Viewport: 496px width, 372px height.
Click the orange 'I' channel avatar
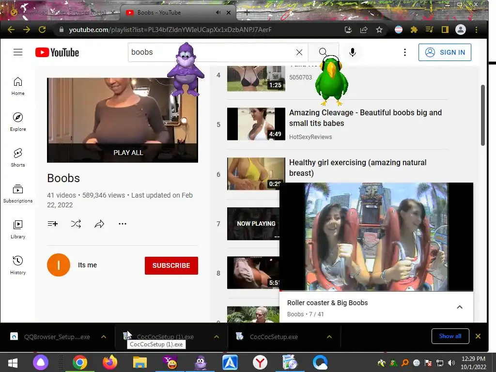[x=59, y=265]
